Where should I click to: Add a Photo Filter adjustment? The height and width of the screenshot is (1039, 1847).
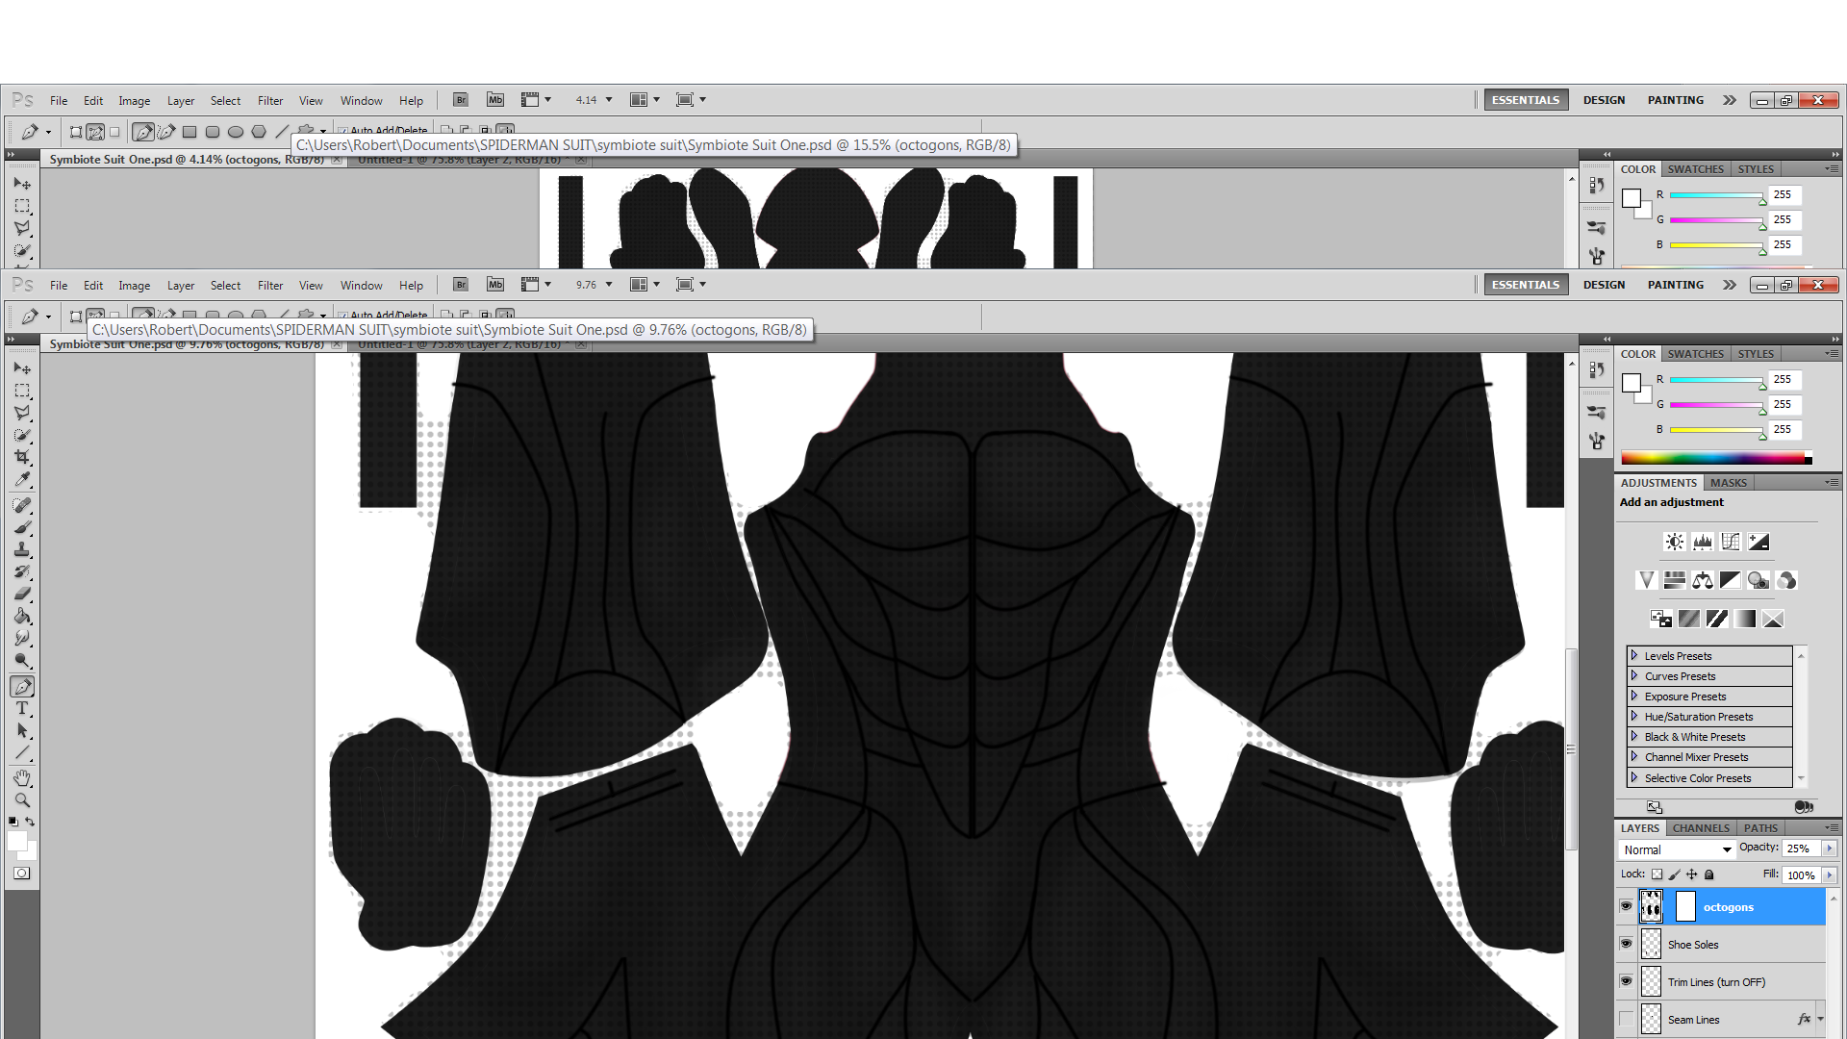point(1758,580)
